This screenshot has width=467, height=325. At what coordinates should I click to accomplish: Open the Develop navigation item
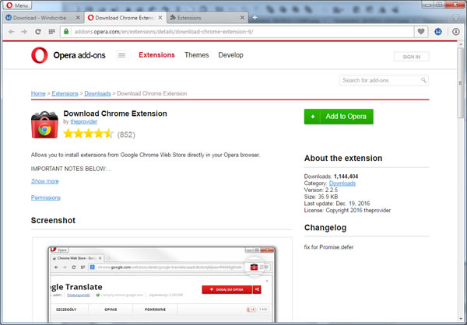point(231,55)
